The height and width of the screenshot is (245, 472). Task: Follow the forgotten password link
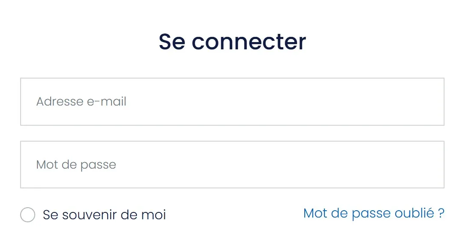click(x=373, y=213)
